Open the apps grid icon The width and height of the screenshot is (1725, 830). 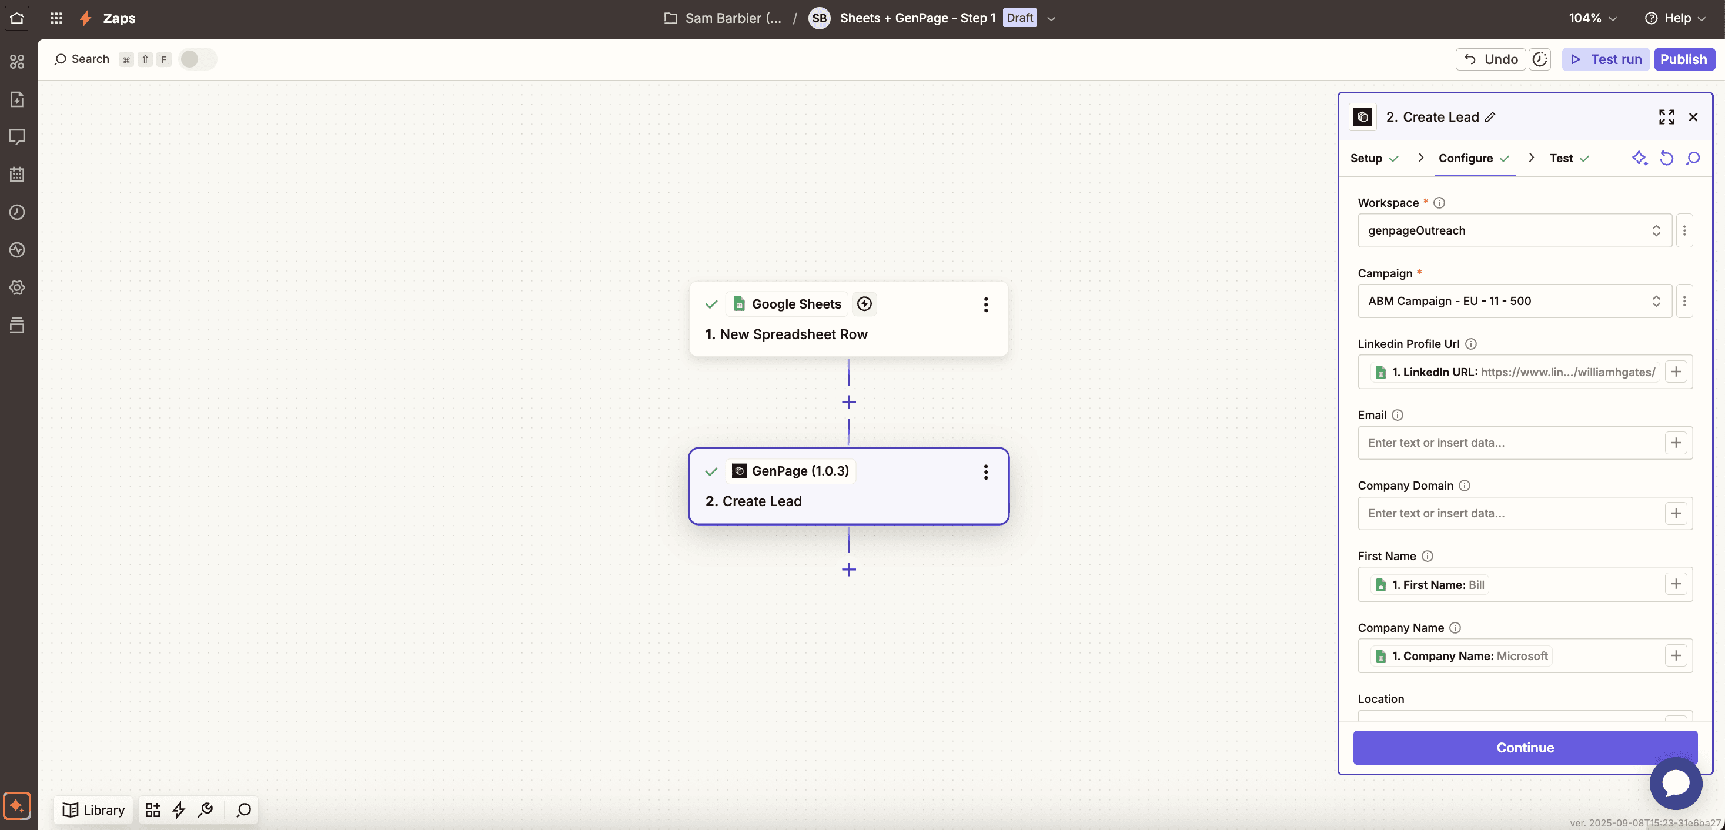point(56,18)
